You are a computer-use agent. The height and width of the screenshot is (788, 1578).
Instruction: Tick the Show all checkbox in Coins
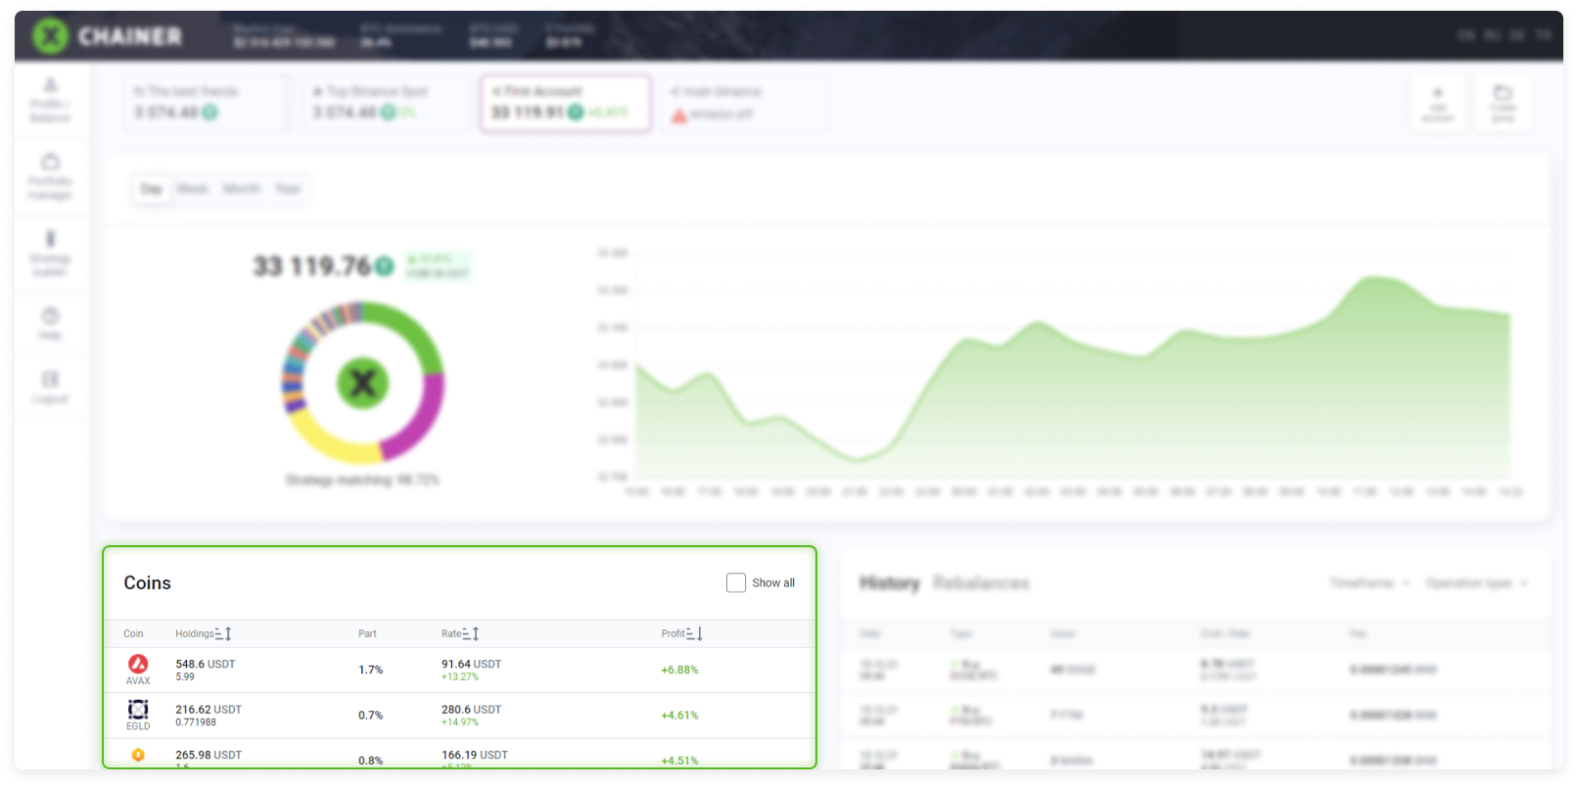click(x=736, y=582)
